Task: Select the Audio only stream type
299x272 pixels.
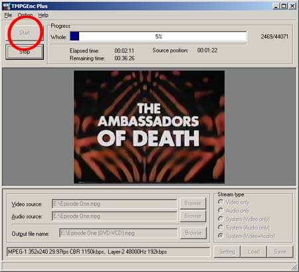Action: click(234, 210)
